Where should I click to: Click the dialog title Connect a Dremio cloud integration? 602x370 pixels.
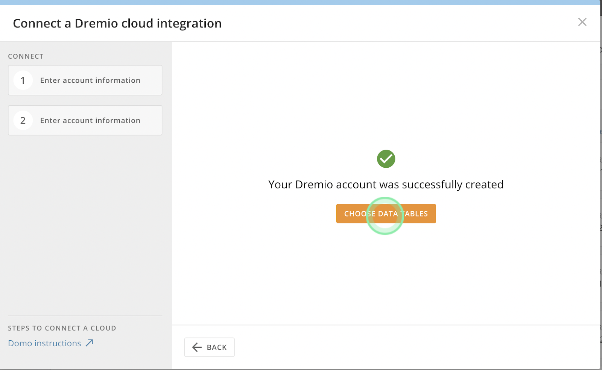tap(117, 23)
